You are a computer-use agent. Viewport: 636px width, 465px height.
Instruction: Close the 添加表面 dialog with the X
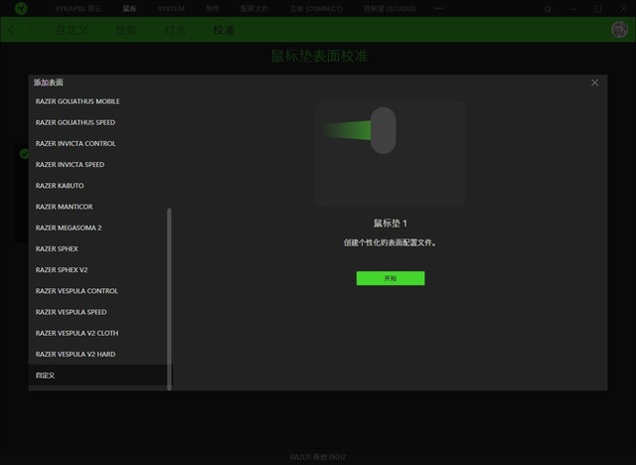click(x=594, y=82)
